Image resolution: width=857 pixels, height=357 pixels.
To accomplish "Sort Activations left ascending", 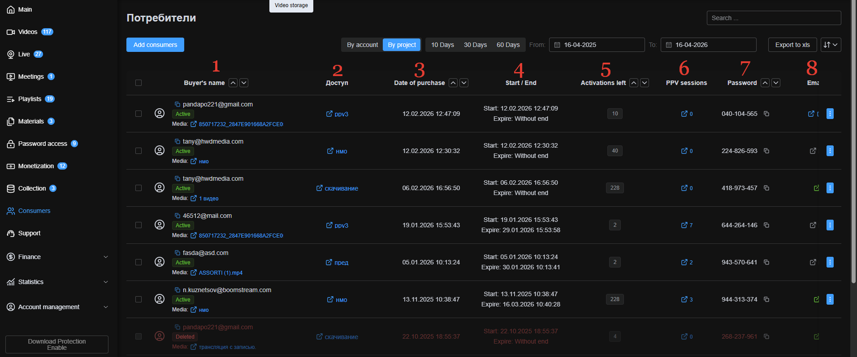I will click(x=634, y=83).
